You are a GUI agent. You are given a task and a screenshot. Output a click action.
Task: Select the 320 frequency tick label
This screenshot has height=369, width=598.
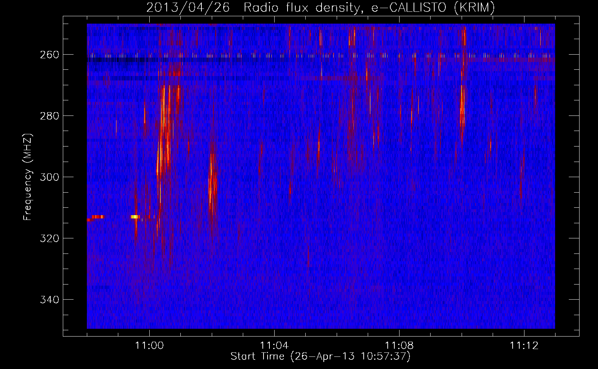(50, 238)
